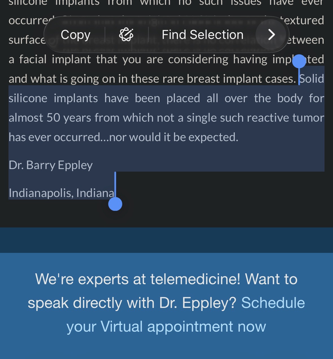Choose Find Selection in the popup menu

pos(203,35)
